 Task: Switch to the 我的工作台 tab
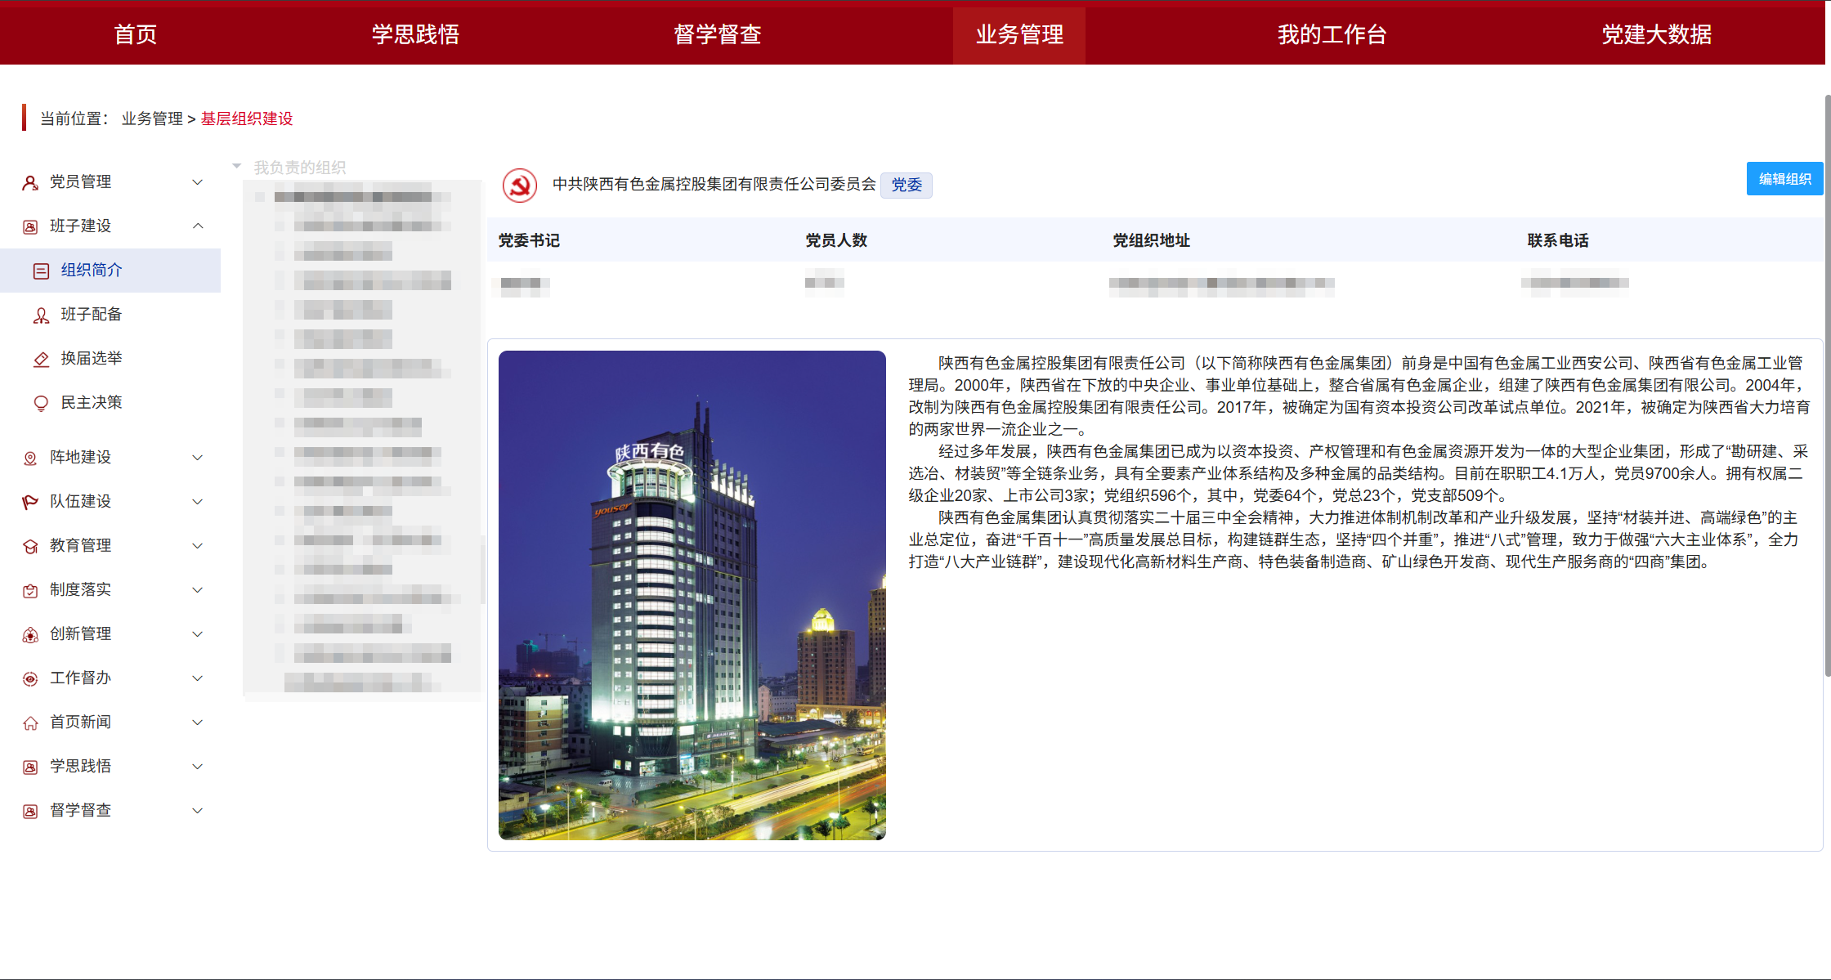click(x=1331, y=34)
